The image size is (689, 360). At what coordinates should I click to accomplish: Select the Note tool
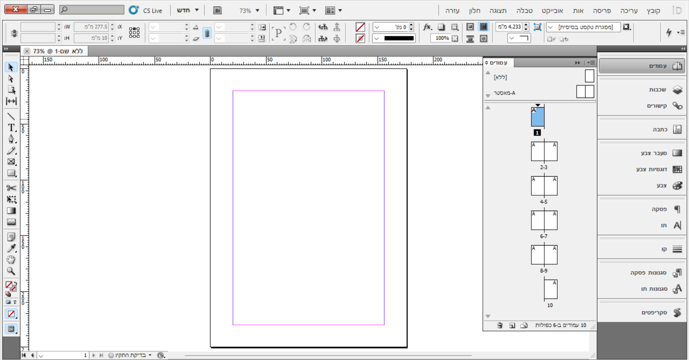click(x=11, y=237)
